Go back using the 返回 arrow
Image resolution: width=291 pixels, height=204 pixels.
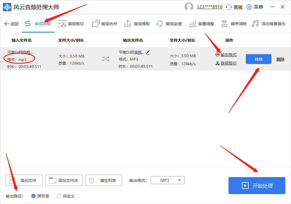click(x=11, y=24)
